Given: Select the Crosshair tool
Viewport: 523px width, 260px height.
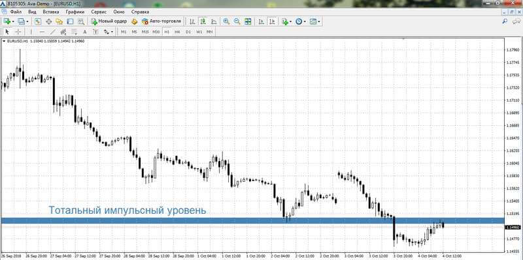Looking at the screenshot, I should click(x=18, y=32).
